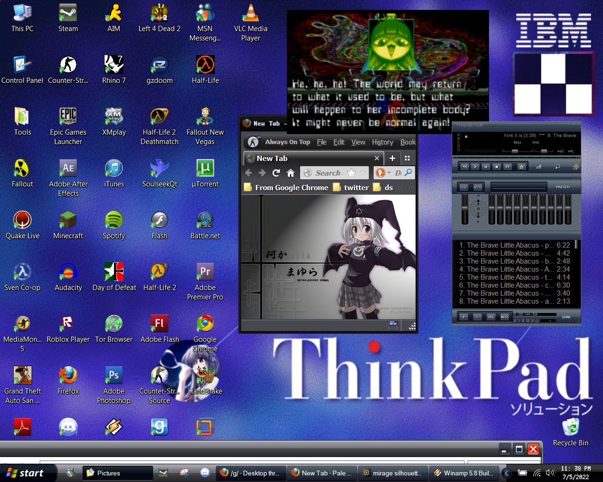Viewport: 603px width, 482px height.
Task: Open the View menu in Firefox
Action: [358, 142]
